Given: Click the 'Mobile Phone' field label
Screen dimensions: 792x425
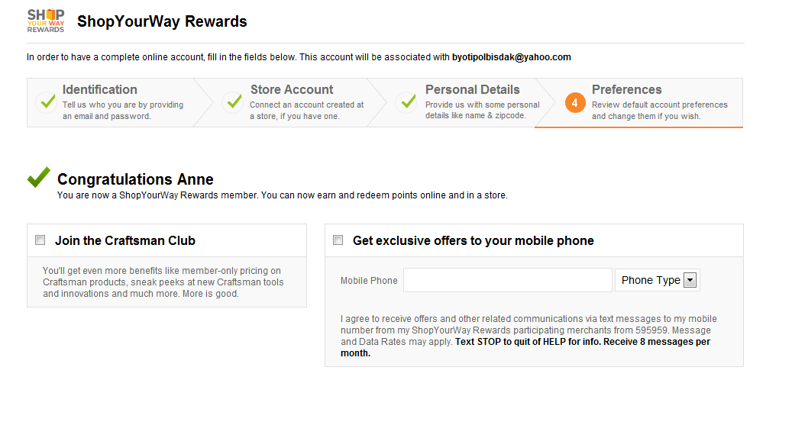Looking at the screenshot, I should pos(369,281).
